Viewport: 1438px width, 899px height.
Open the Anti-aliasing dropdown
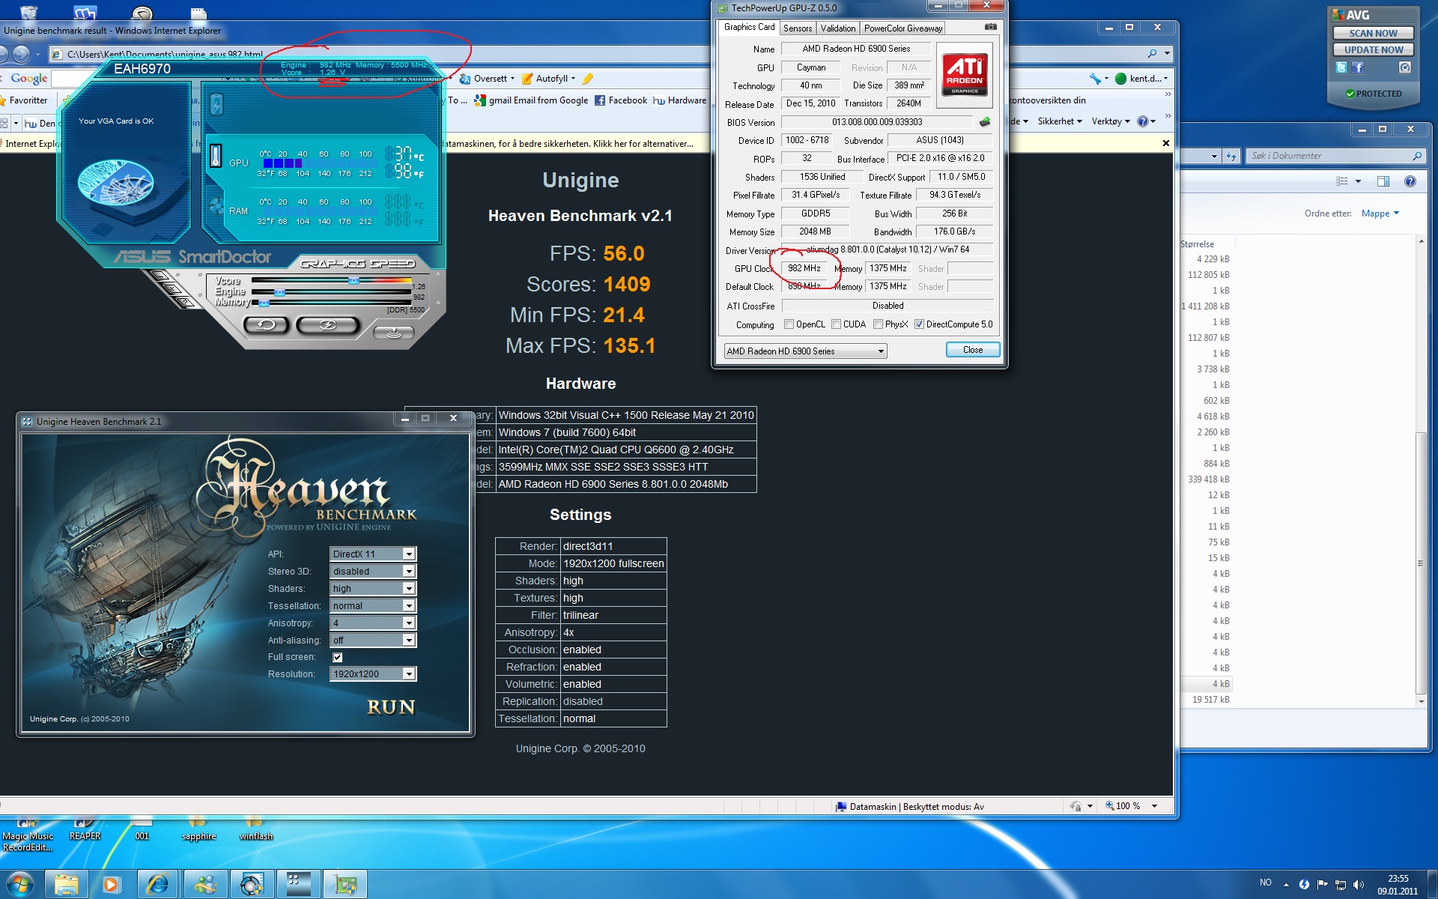coord(372,640)
